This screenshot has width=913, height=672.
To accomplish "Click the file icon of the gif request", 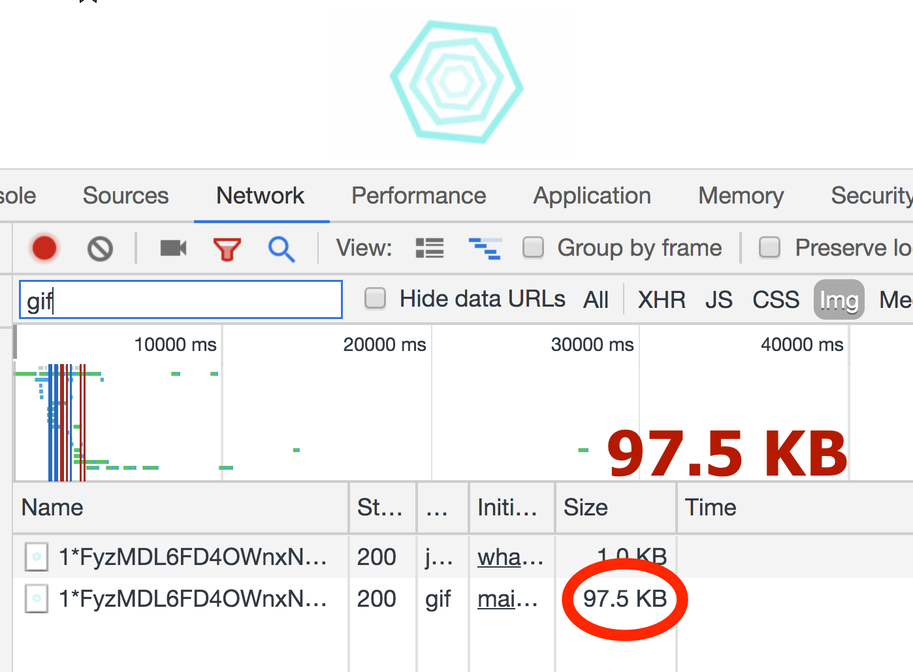I will (37, 598).
